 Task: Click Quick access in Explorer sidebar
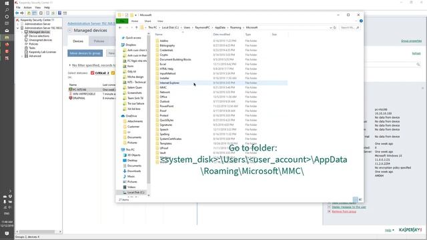tap(133, 38)
